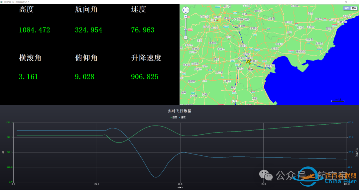Click the 1082.3 value on the left axis
Image resolution: width=359 pixels, height=190 pixels.
9,123
